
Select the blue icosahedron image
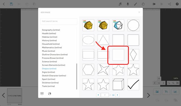tap(118, 25)
